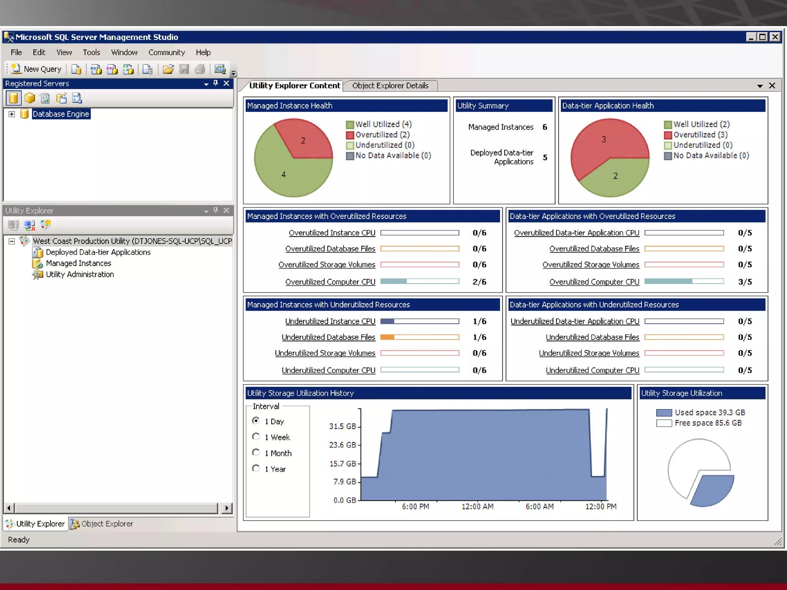Viewport: 787px width, 590px height.
Task: Select Reporting Services icon in Registered Servers
Action: 45,98
